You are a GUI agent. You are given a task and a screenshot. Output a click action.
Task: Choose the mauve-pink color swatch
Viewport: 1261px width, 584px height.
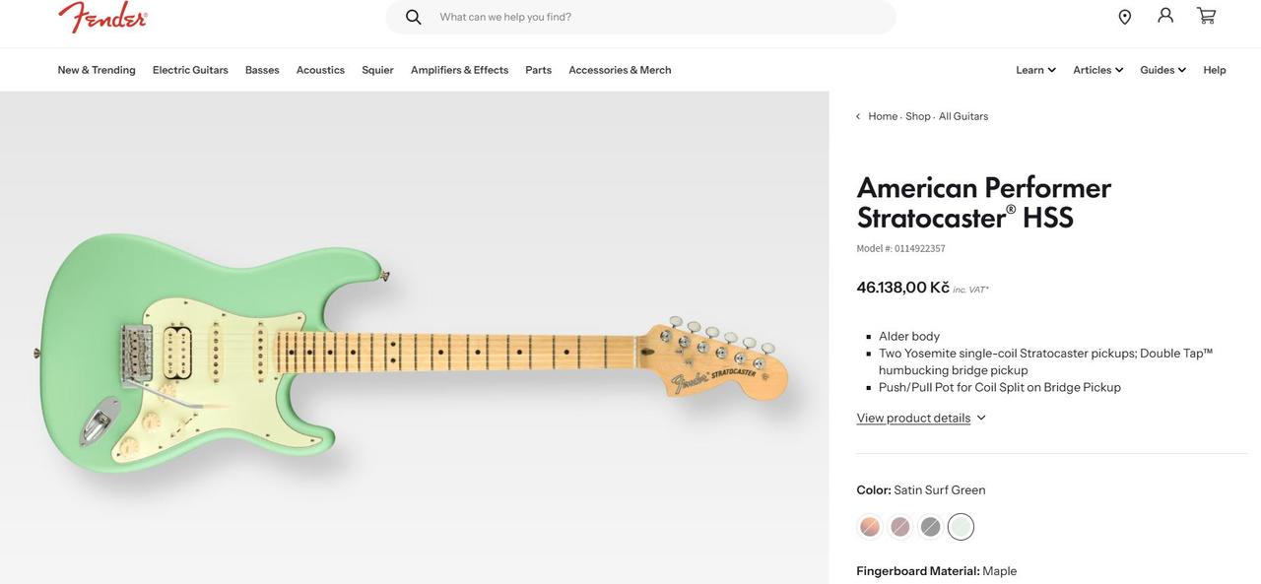pos(900,527)
